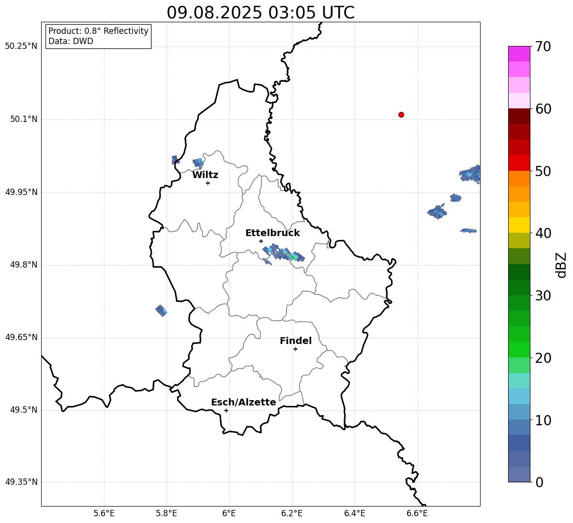Screen dimensions: 573x523
Task: Click the title 09.08.2025 03:05 UTC
Action: point(260,13)
